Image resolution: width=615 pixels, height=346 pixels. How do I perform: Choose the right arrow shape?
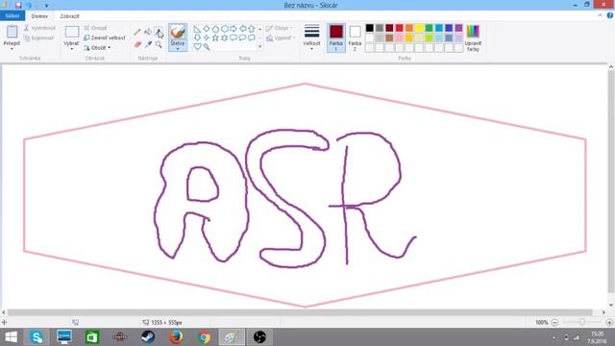pos(234,29)
